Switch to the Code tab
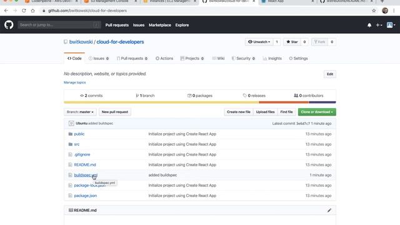The width and height of the screenshot is (400, 225). tap(74, 58)
